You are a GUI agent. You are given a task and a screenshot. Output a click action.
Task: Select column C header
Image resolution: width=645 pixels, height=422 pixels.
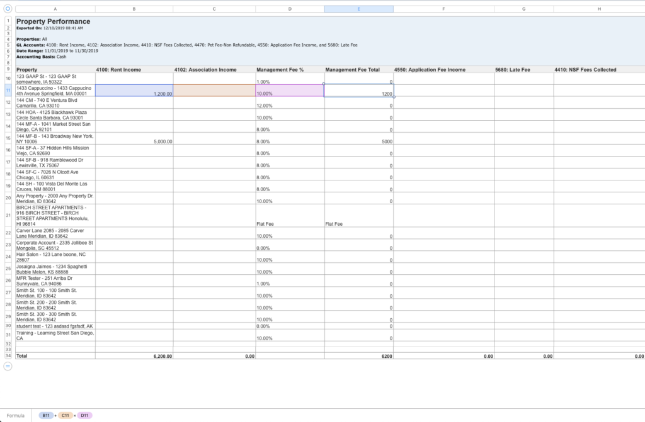(x=214, y=9)
